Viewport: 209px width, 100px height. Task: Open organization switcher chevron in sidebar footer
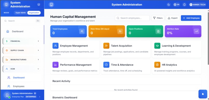[40, 97]
